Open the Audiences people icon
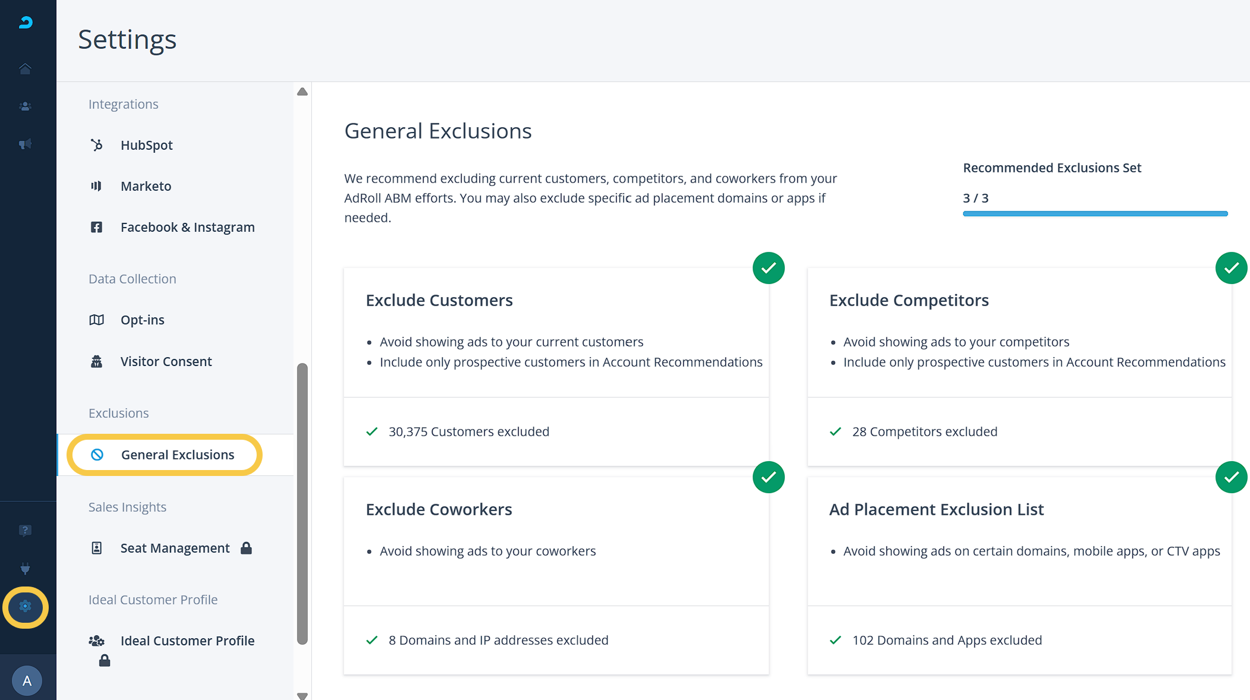This screenshot has width=1250, height=700. tap(25, 106)
